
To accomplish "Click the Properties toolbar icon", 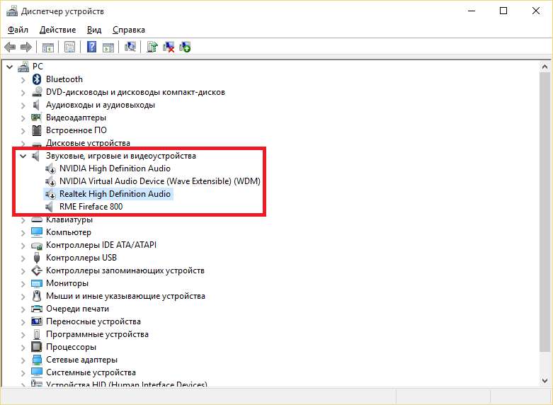I will click(x=69, y=47).
